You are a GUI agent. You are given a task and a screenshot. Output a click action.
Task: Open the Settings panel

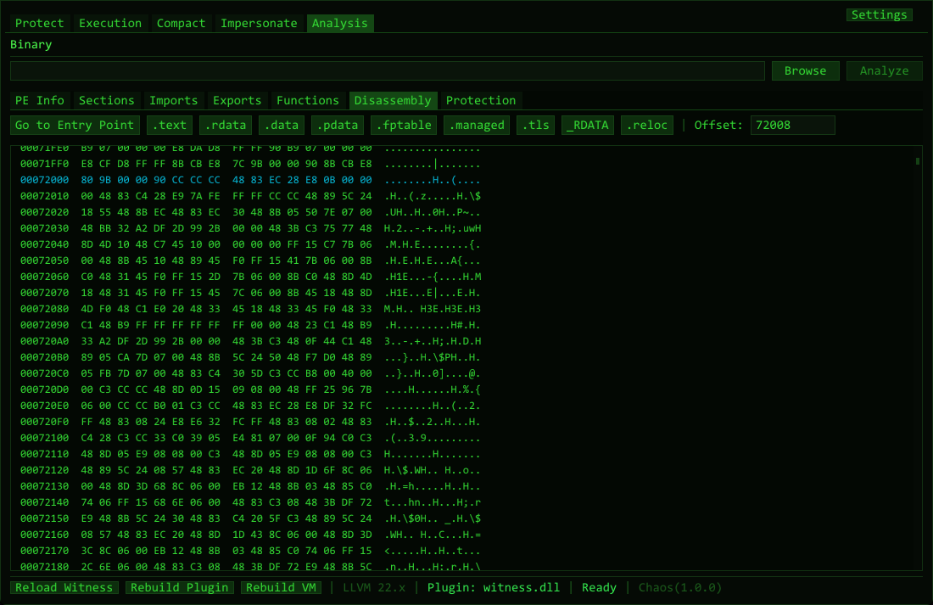879,14
